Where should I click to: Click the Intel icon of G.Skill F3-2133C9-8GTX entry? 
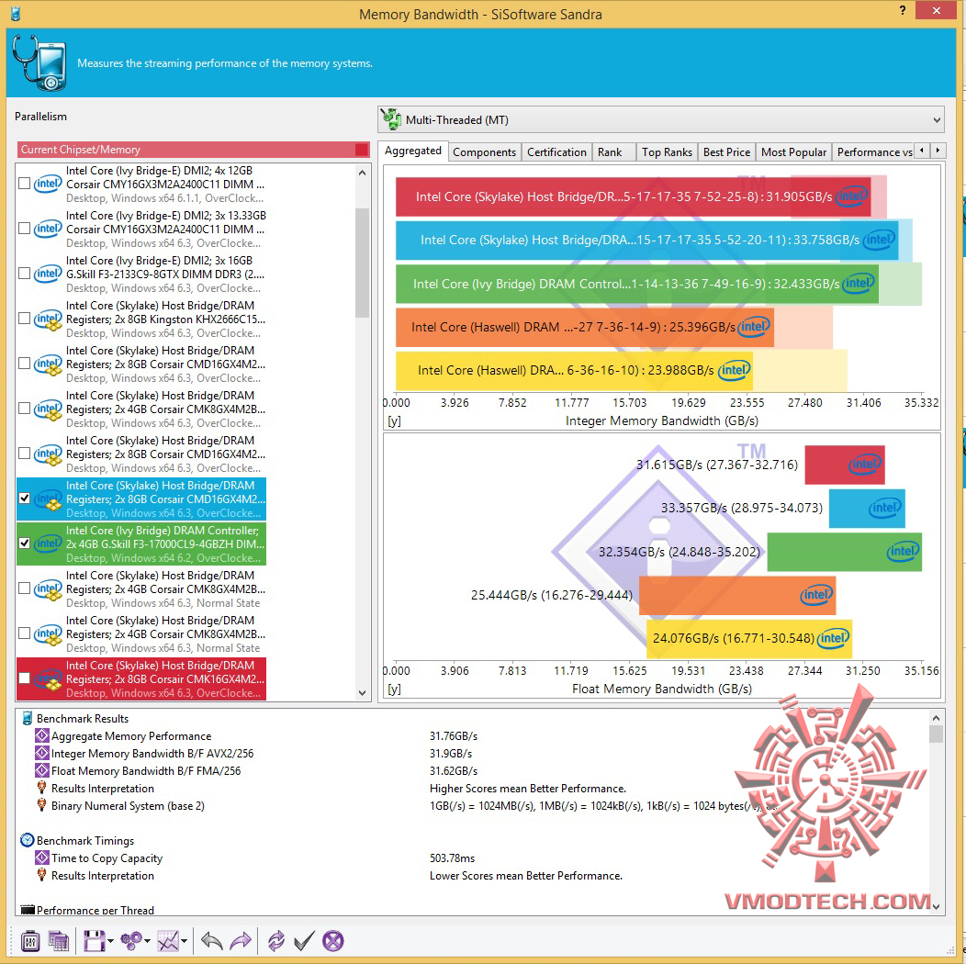click(x=48, y=274)
